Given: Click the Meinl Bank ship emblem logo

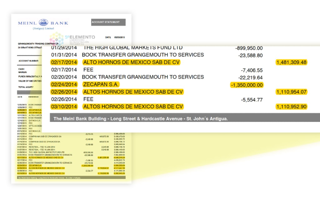Looking at the screenshot, I should click(43, 22).
